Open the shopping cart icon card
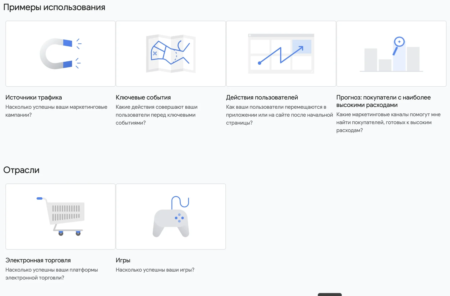This screenshot has height=296, width=450. coord(61,216)
